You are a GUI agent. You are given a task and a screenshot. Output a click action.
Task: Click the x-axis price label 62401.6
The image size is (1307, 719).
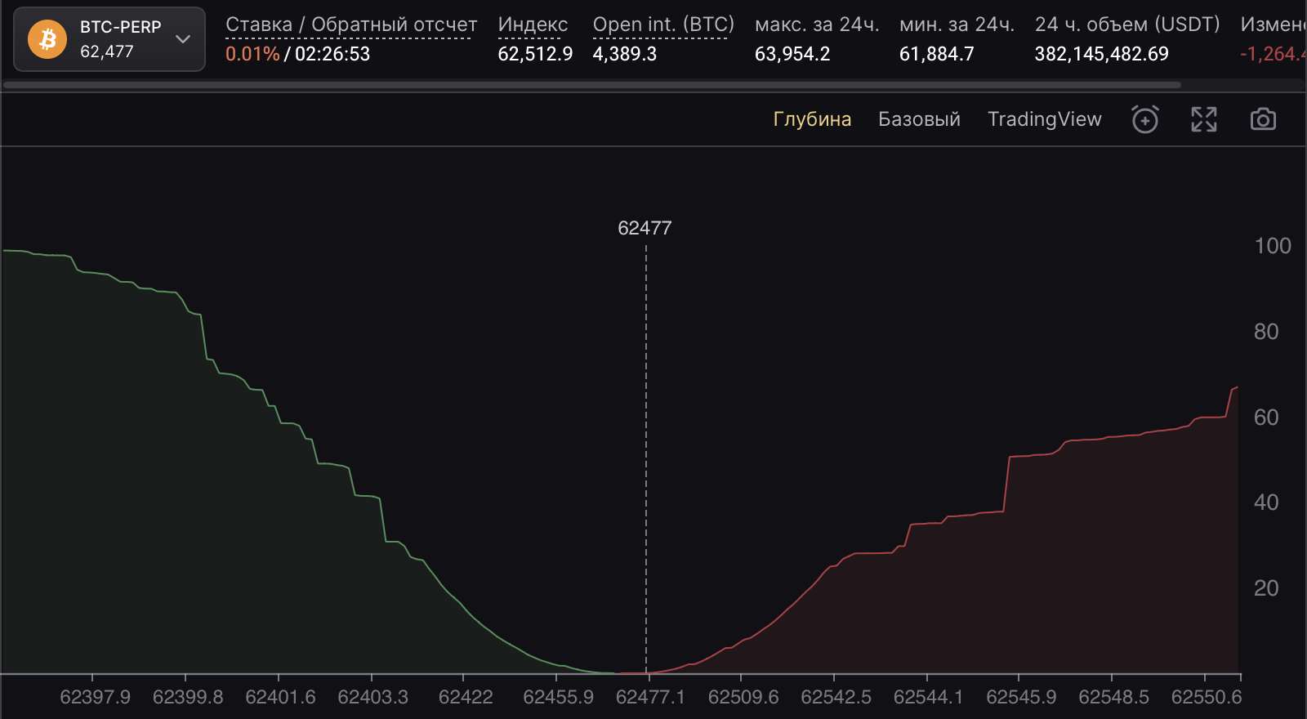click(x=280, y=697)
